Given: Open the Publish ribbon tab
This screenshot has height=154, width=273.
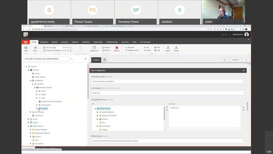Looking at the screenshot, I should [75, 42].
